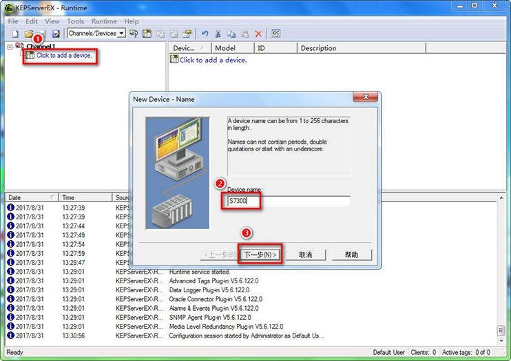The height and width of the screenshot is (361, 511).
Task: Click the Description column header
Action: click(362, 48)
